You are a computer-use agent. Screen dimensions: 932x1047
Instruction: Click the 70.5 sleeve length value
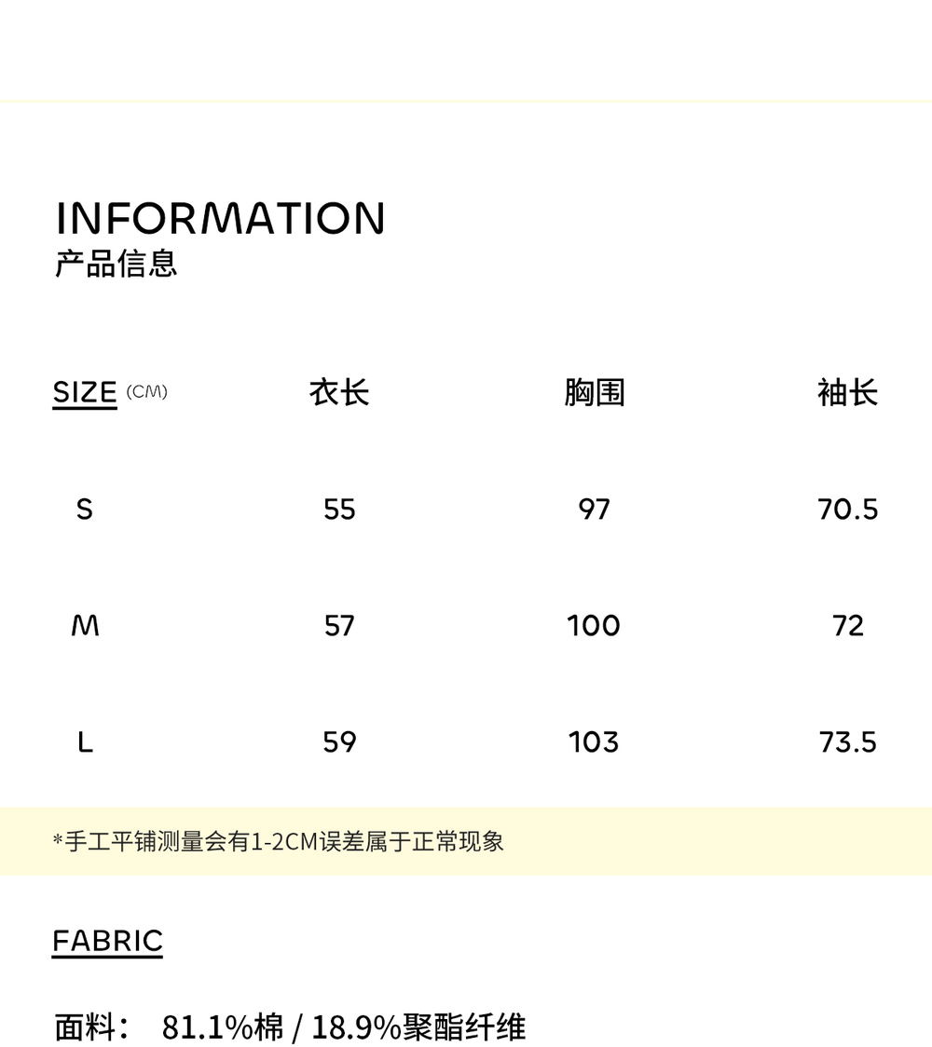(x=848, y=510)
